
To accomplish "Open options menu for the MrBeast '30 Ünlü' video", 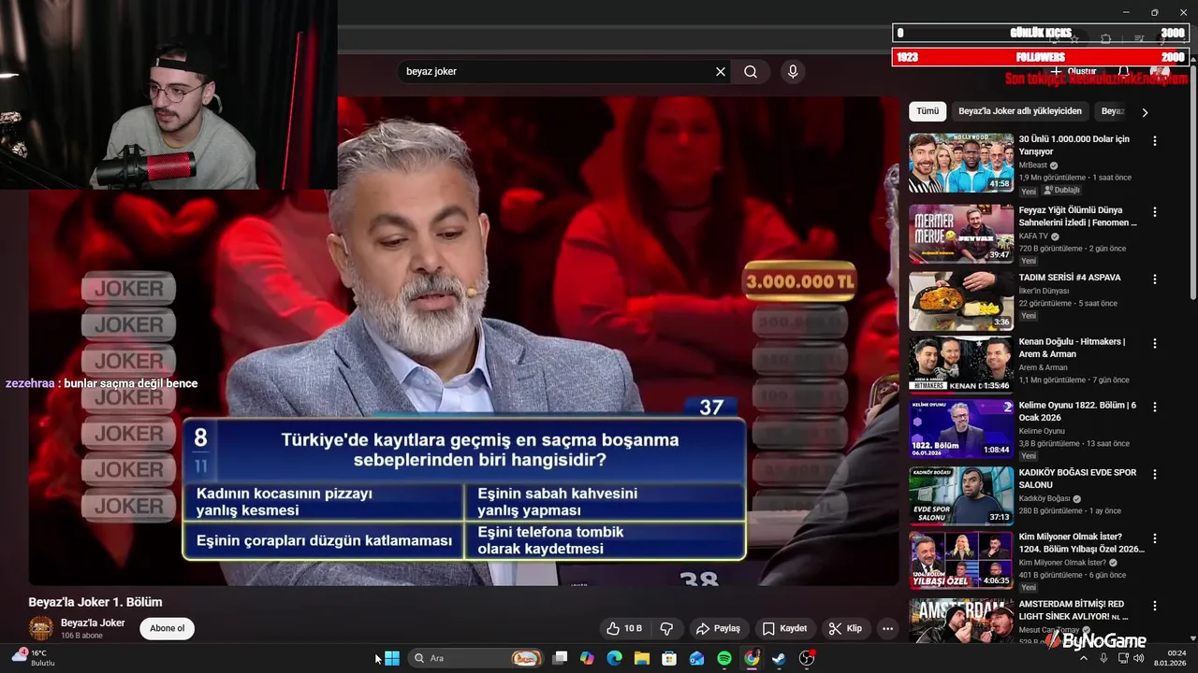I will pos(1155,141).
